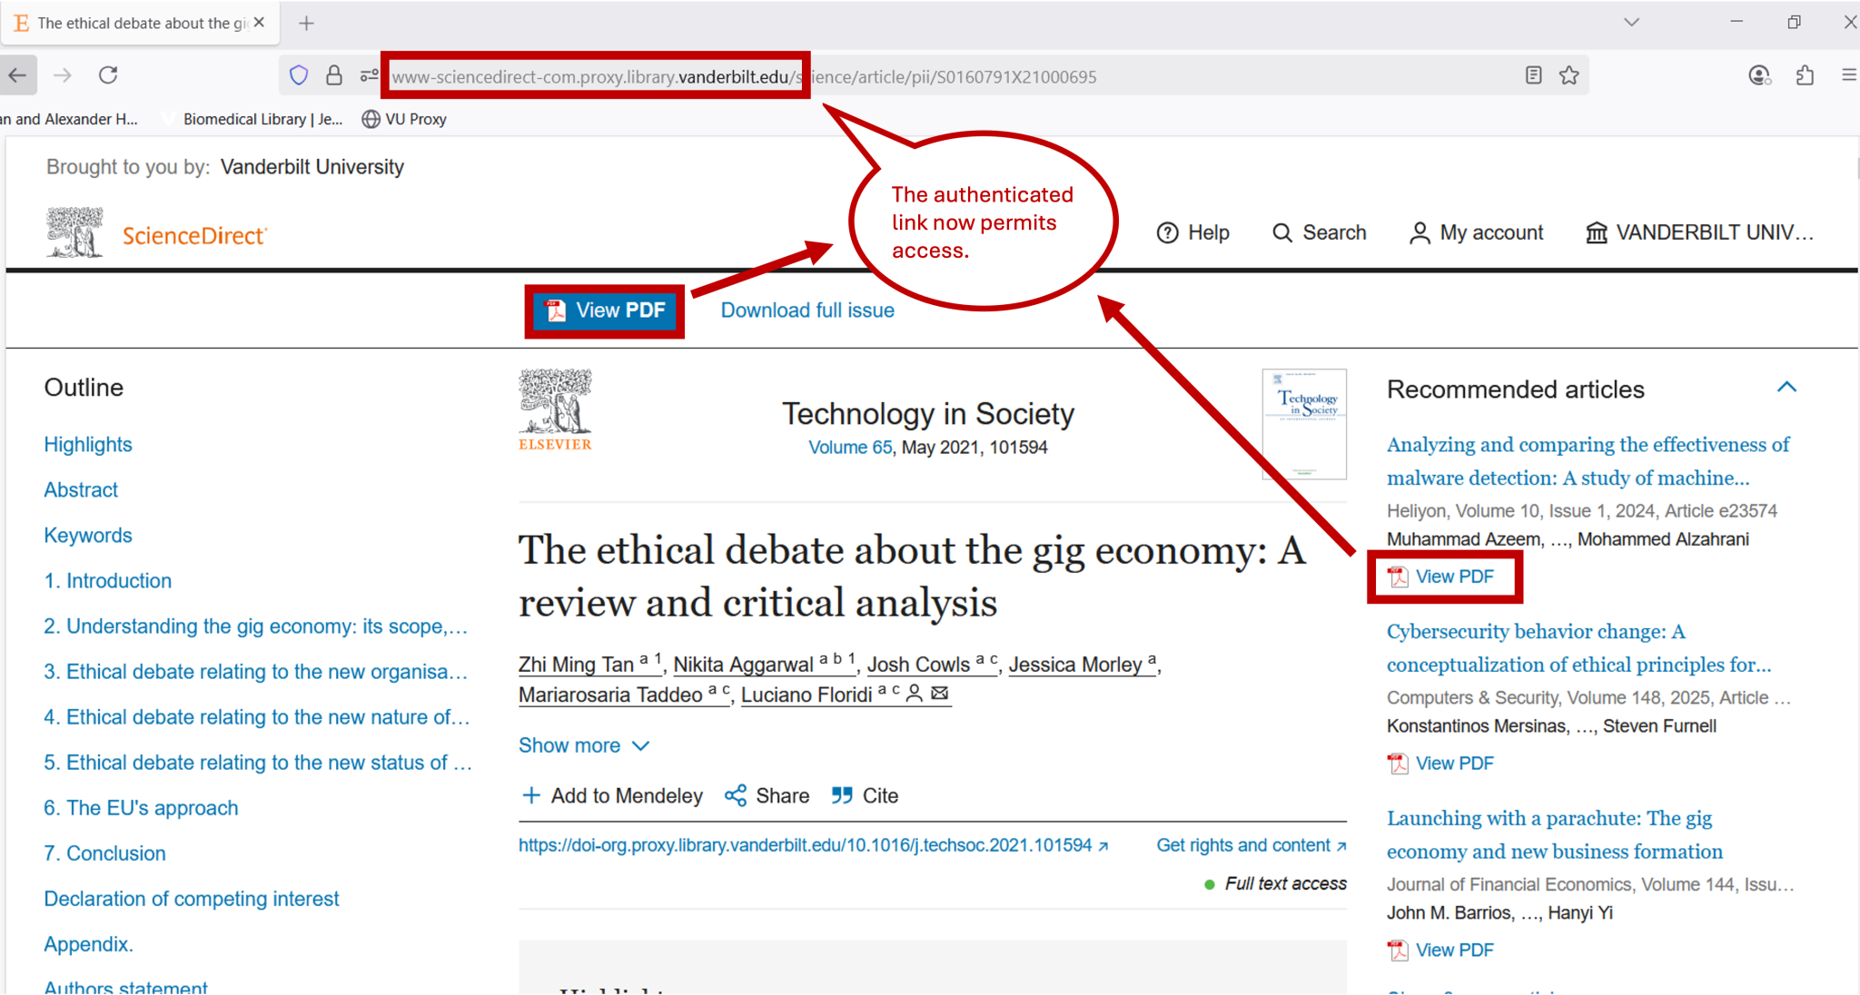
Task: Click the back navigation arrow
Action: tap(19, 75)
